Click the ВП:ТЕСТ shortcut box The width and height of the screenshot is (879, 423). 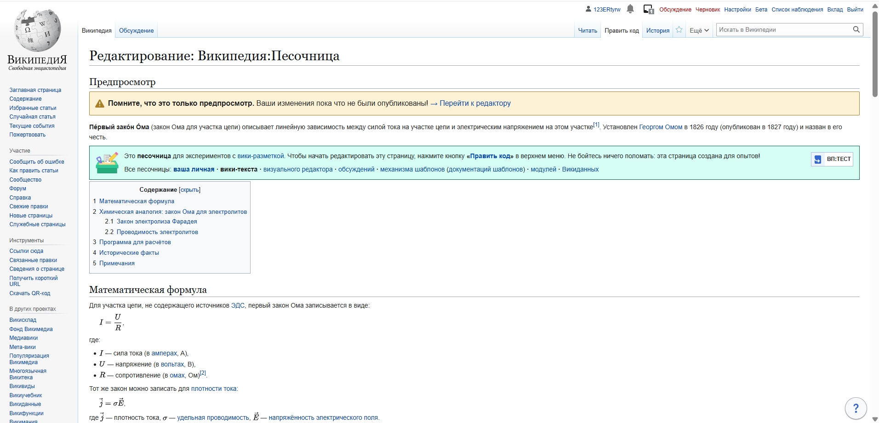point(832,159)
